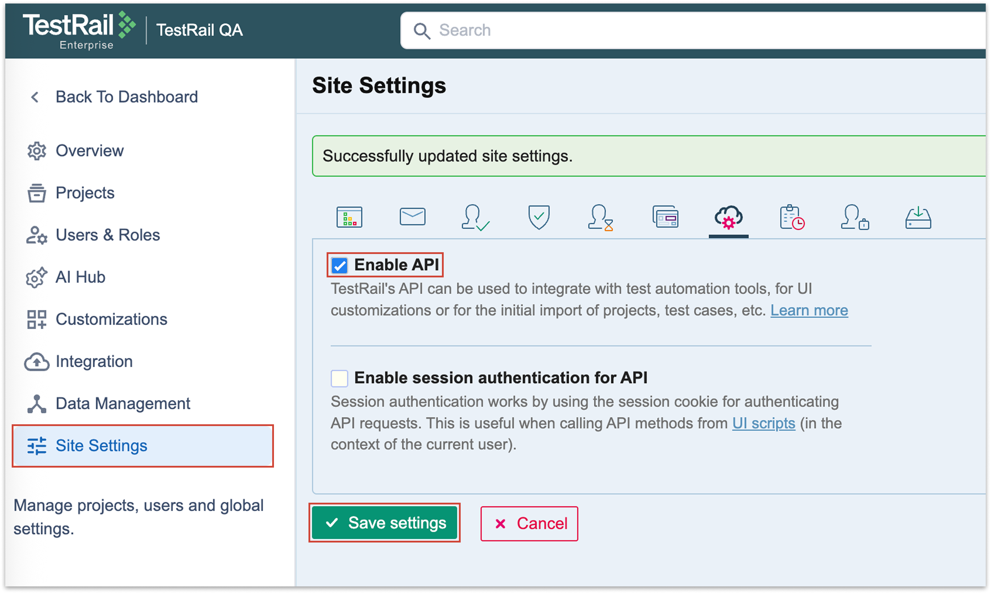
Task: Click the Overview gear icon in sidebar
Action: (36, 151)
